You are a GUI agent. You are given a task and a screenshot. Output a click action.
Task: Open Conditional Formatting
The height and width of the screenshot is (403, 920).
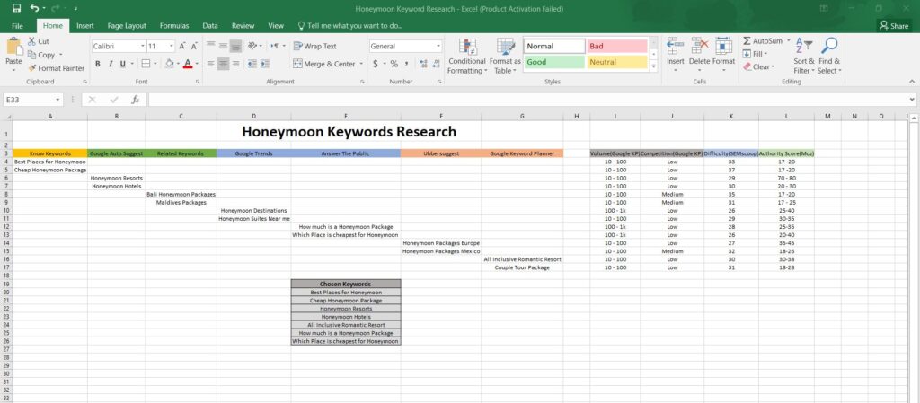[467, 57]
